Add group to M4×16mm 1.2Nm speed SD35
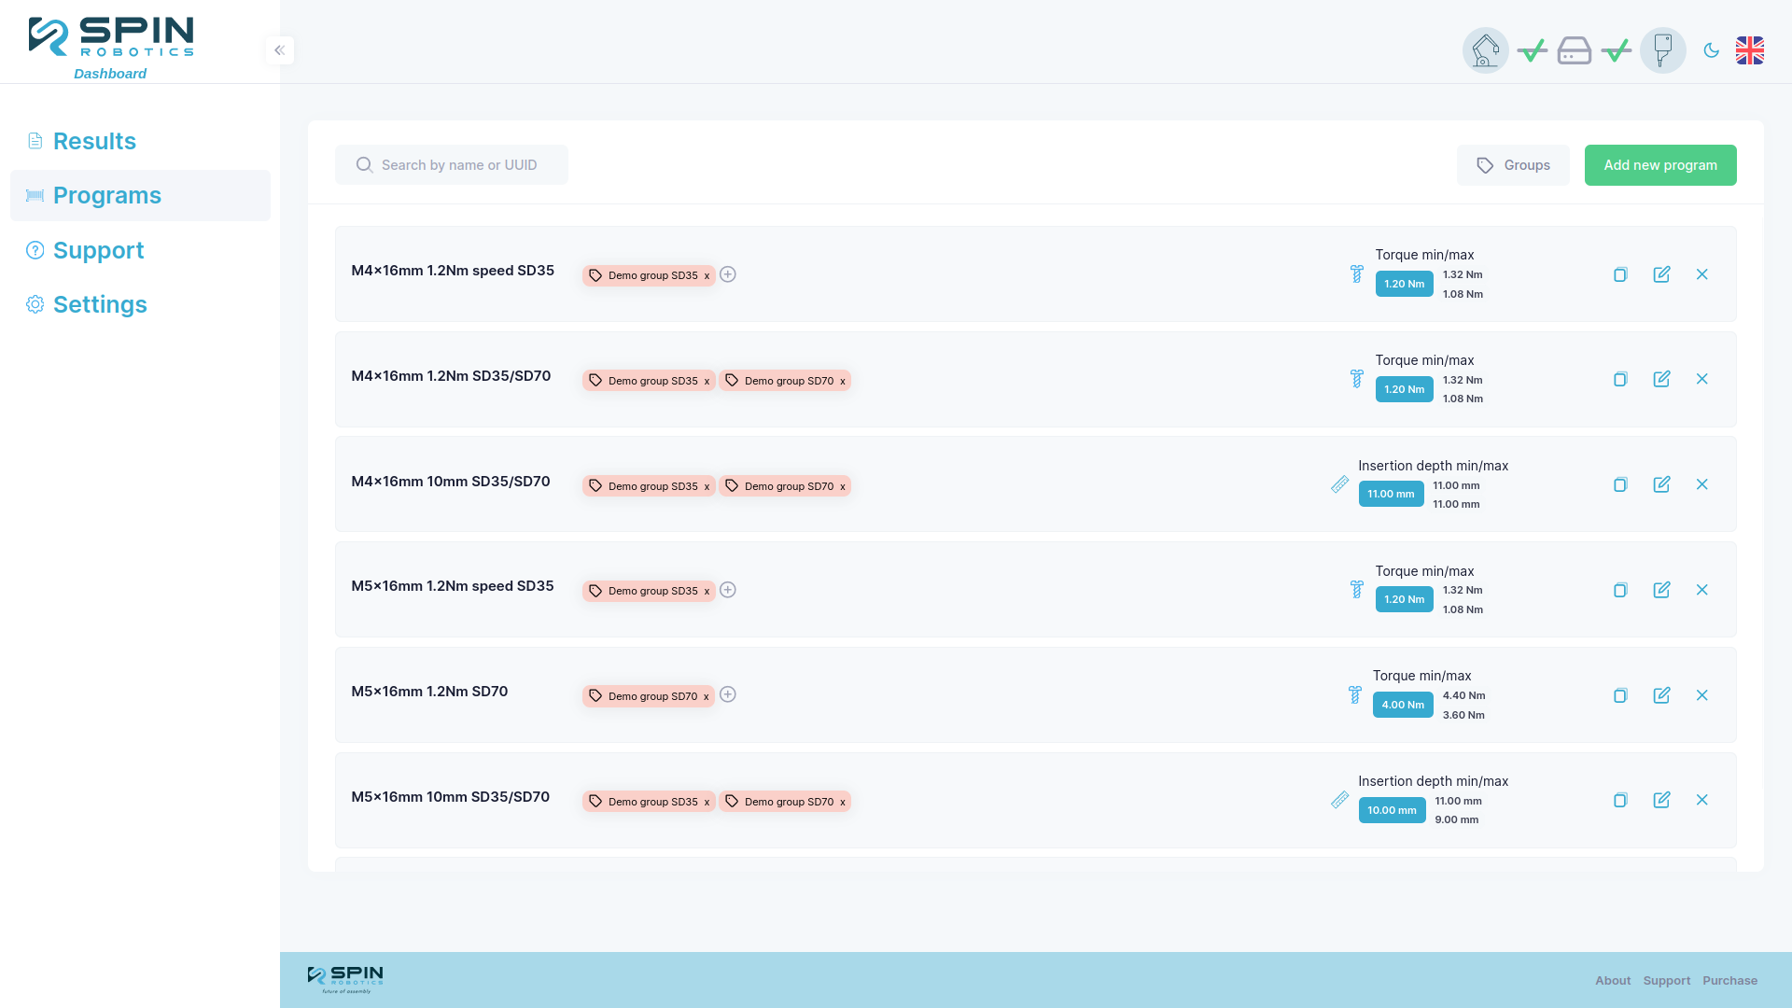Image resolution: width=1792 pixels, height=1008 pixels. point(728,274)
